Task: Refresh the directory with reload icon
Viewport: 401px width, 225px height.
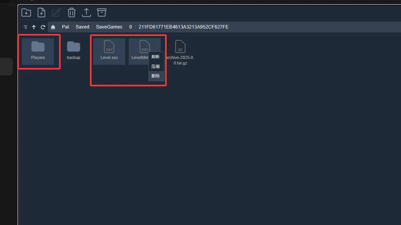Action: point(43,27)
